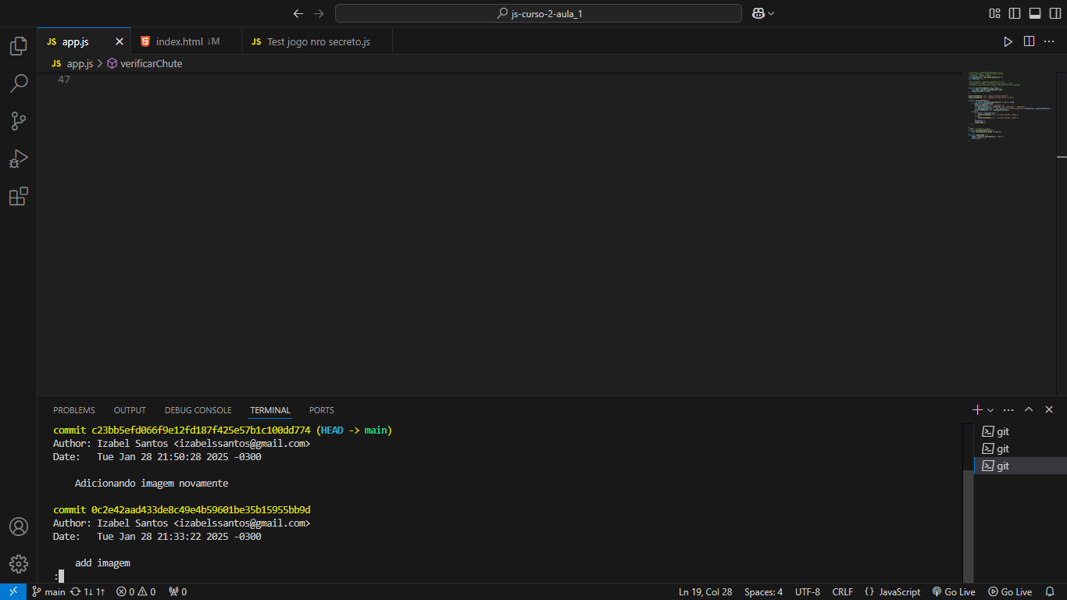
Task: Click line number 47 in gutter
Action: [64, 80]
